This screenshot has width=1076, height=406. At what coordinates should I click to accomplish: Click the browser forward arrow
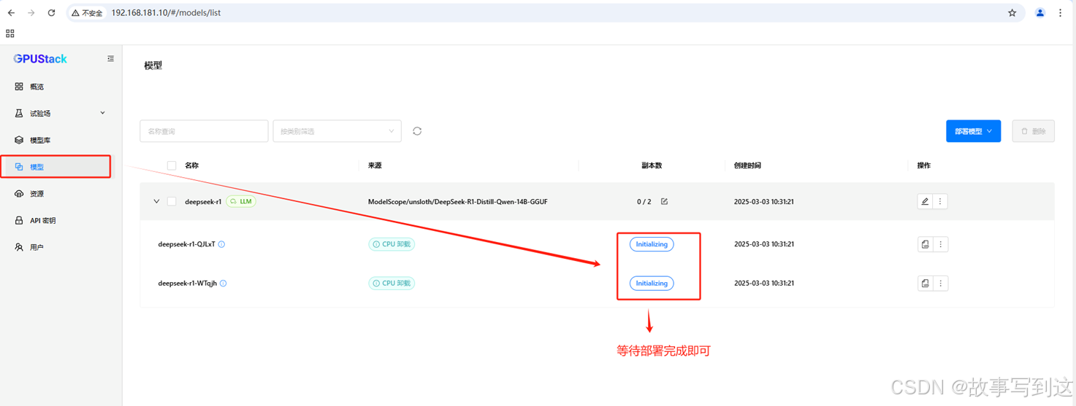point(31,12)
